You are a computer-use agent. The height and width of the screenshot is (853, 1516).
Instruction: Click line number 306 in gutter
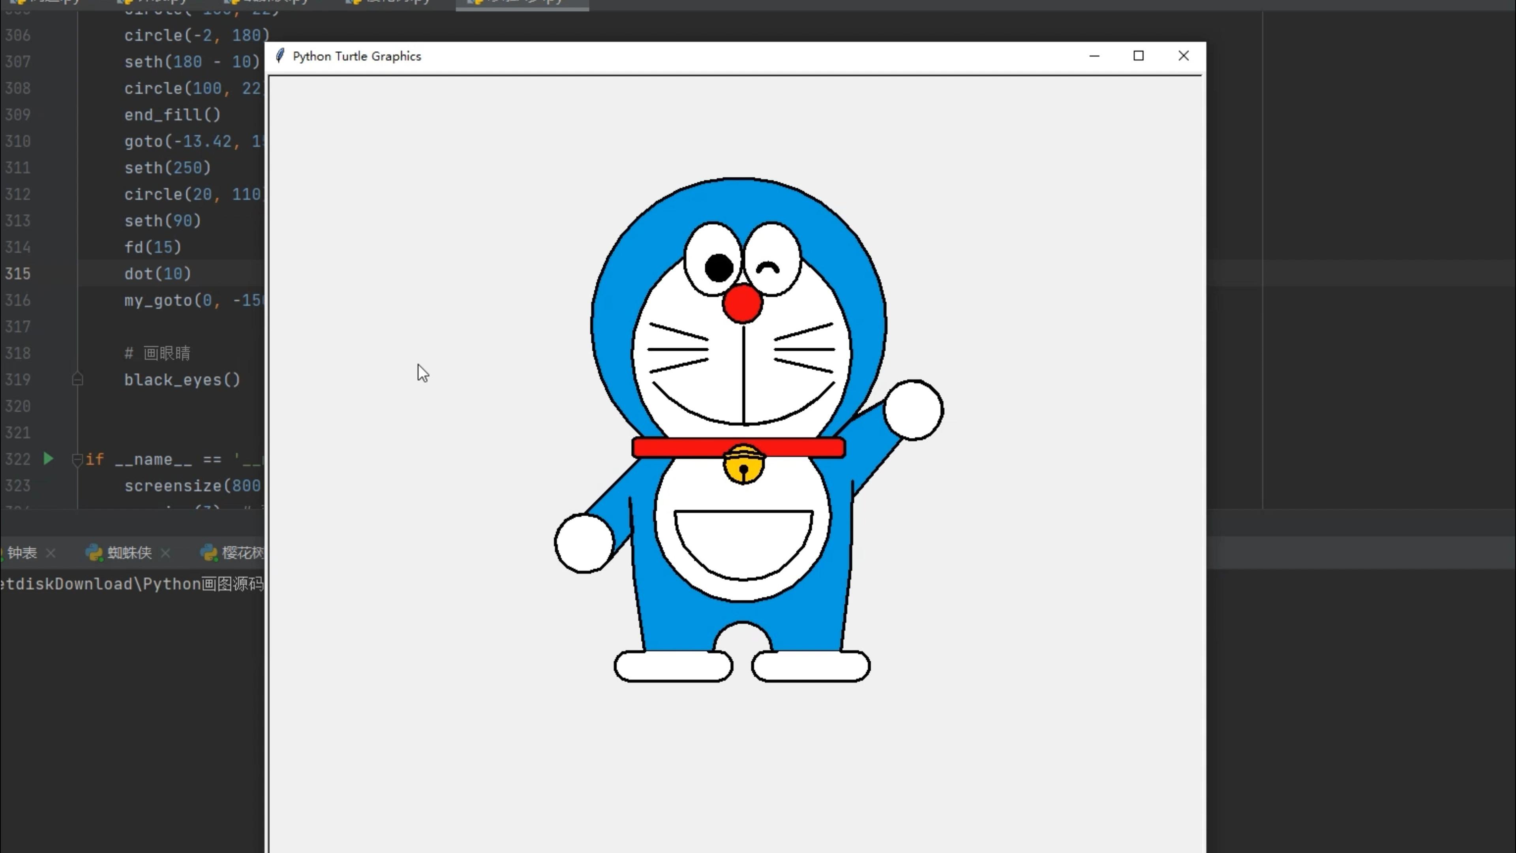point(18,35)
